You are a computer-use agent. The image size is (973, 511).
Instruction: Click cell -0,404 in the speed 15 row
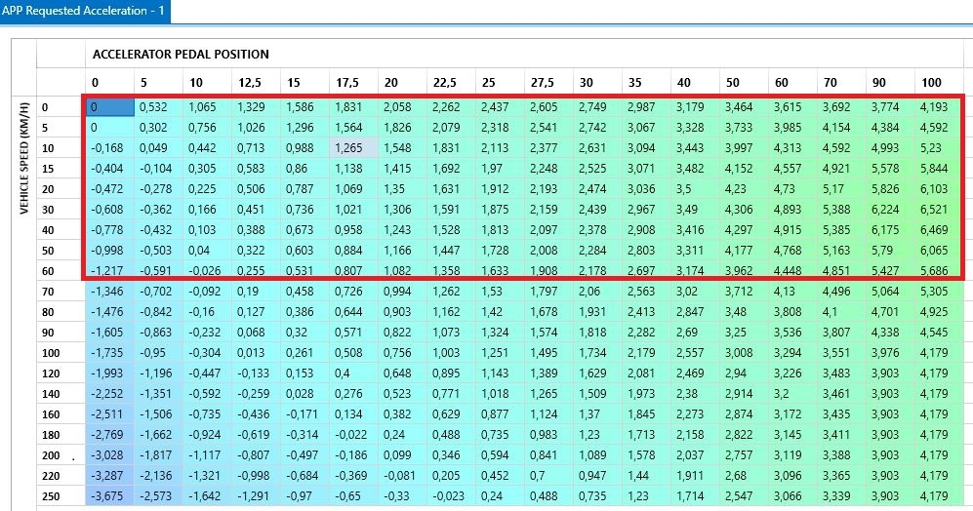(110, 169)
